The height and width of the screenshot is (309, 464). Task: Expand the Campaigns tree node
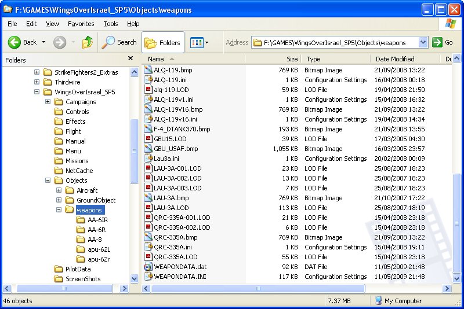(x=48, y=102)
